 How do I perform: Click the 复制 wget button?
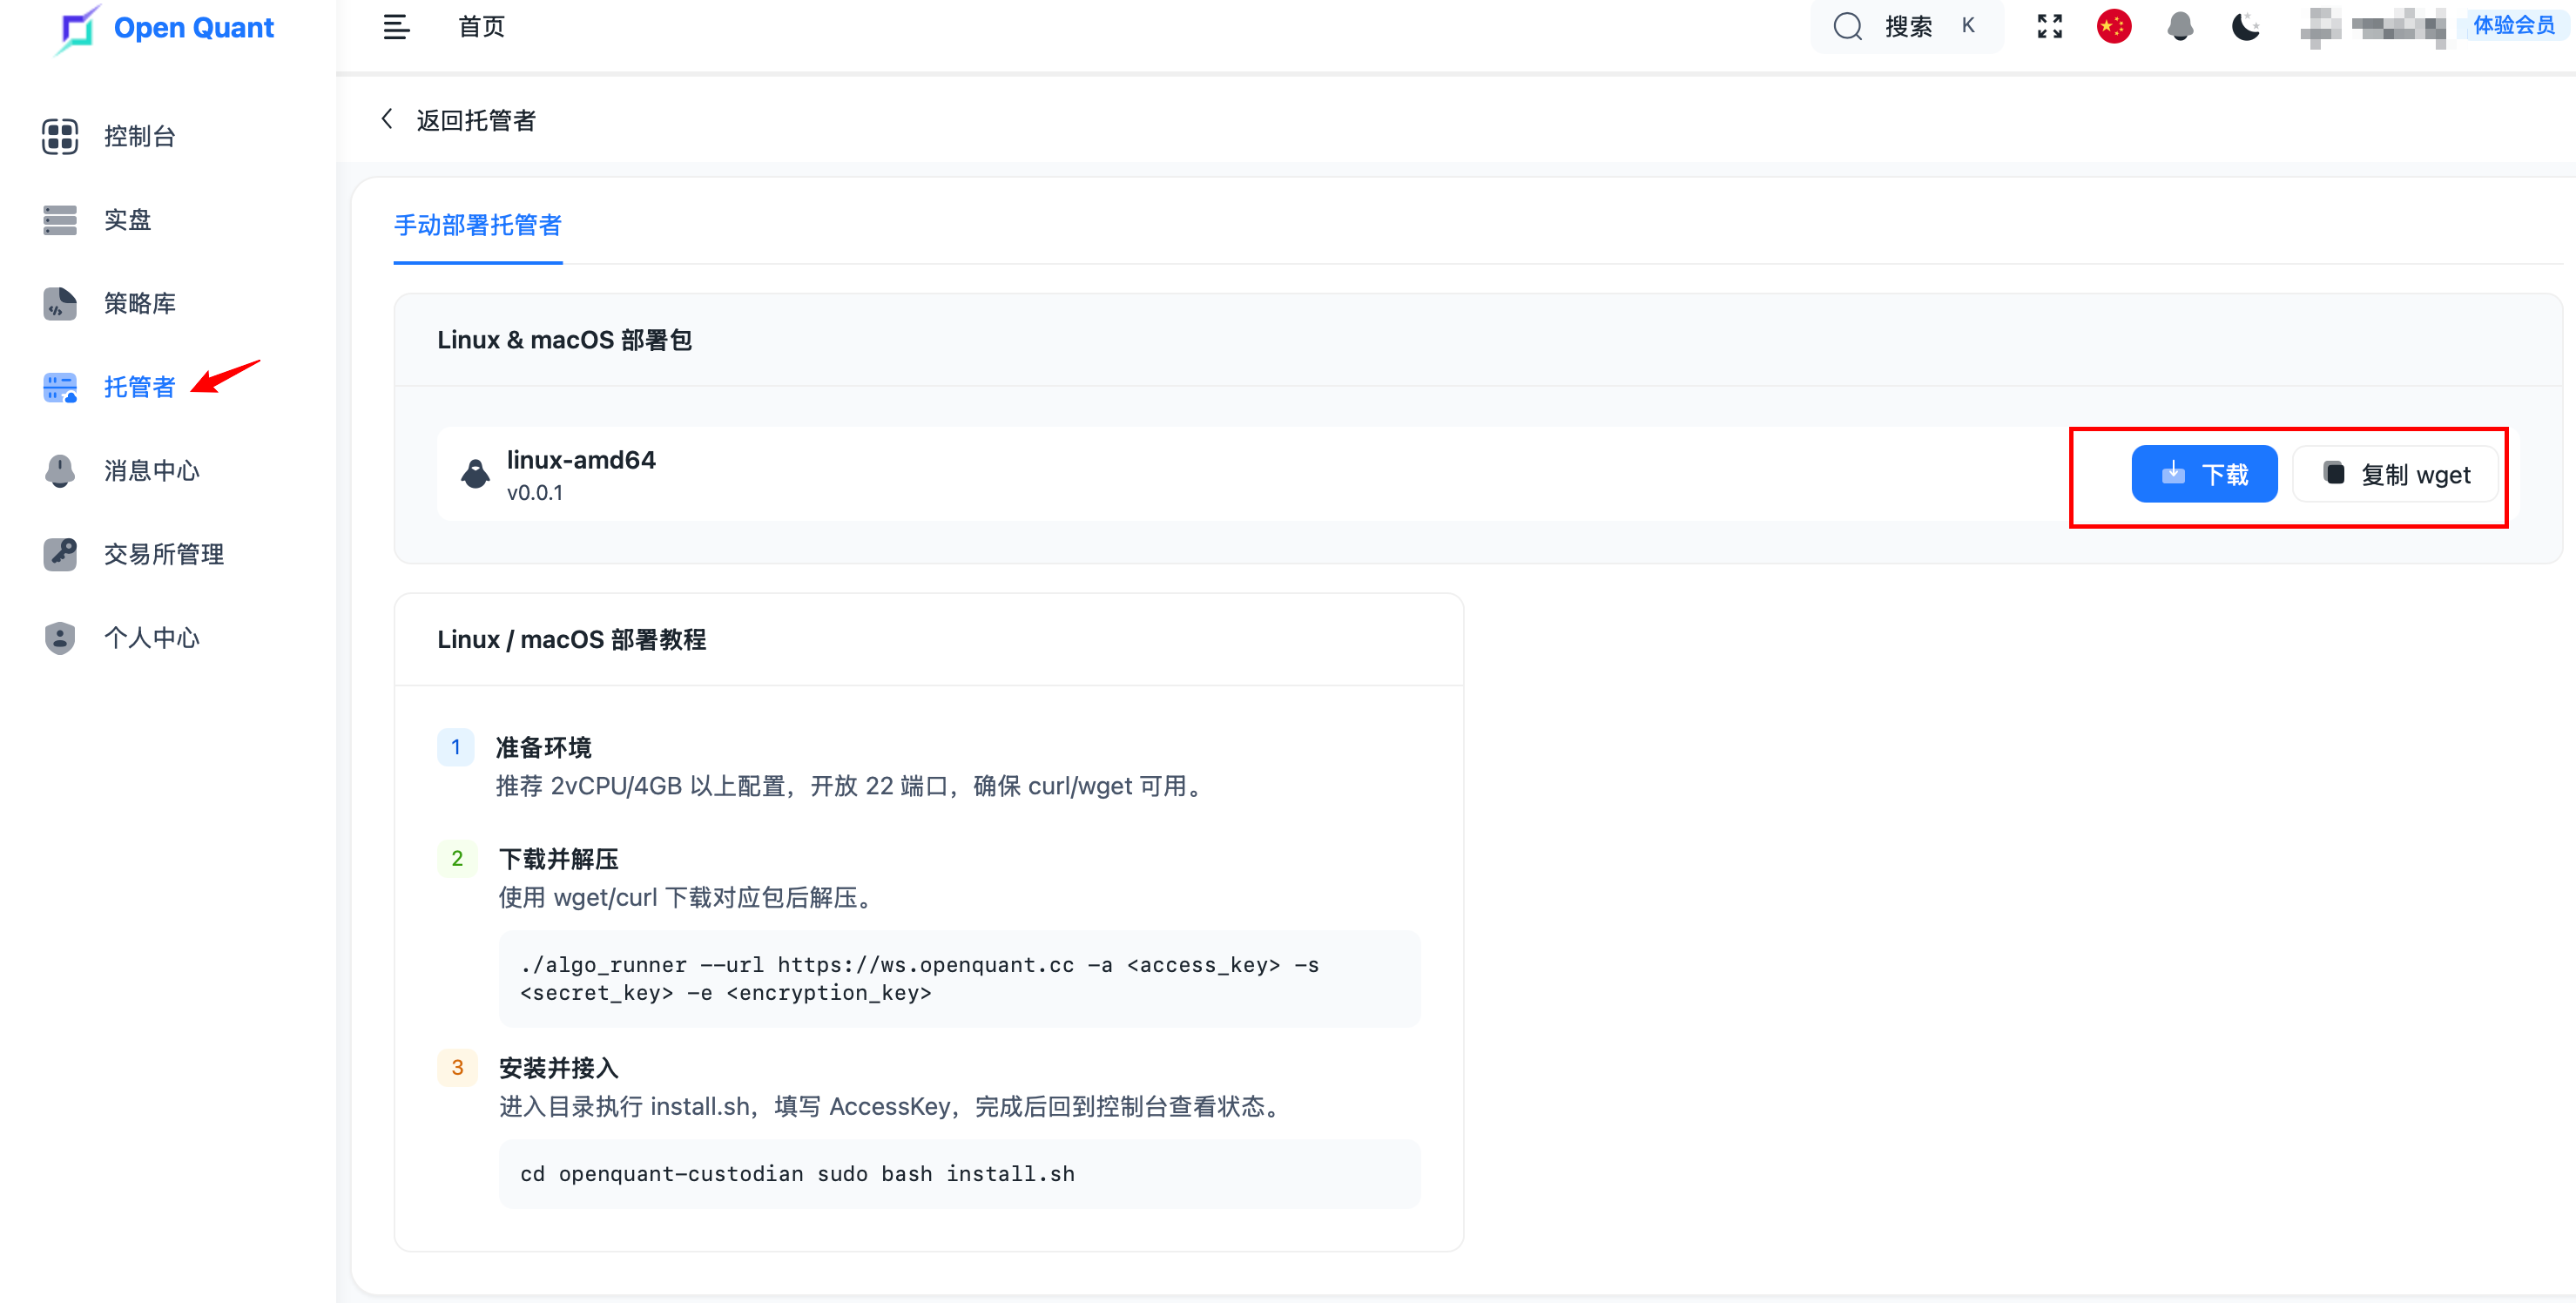[x=2395, y=474]
